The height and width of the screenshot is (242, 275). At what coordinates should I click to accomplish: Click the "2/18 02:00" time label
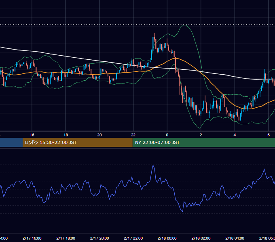click(x=201, y=238)
